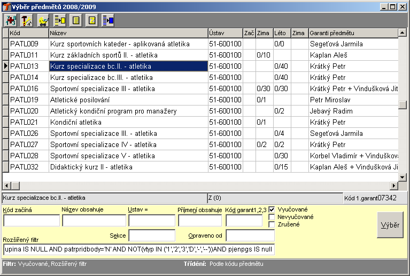410x276 pixels.
Task: Click the numbers-with-plus toolbar icon
Action: pyautogui.click(x=11, y=20)
